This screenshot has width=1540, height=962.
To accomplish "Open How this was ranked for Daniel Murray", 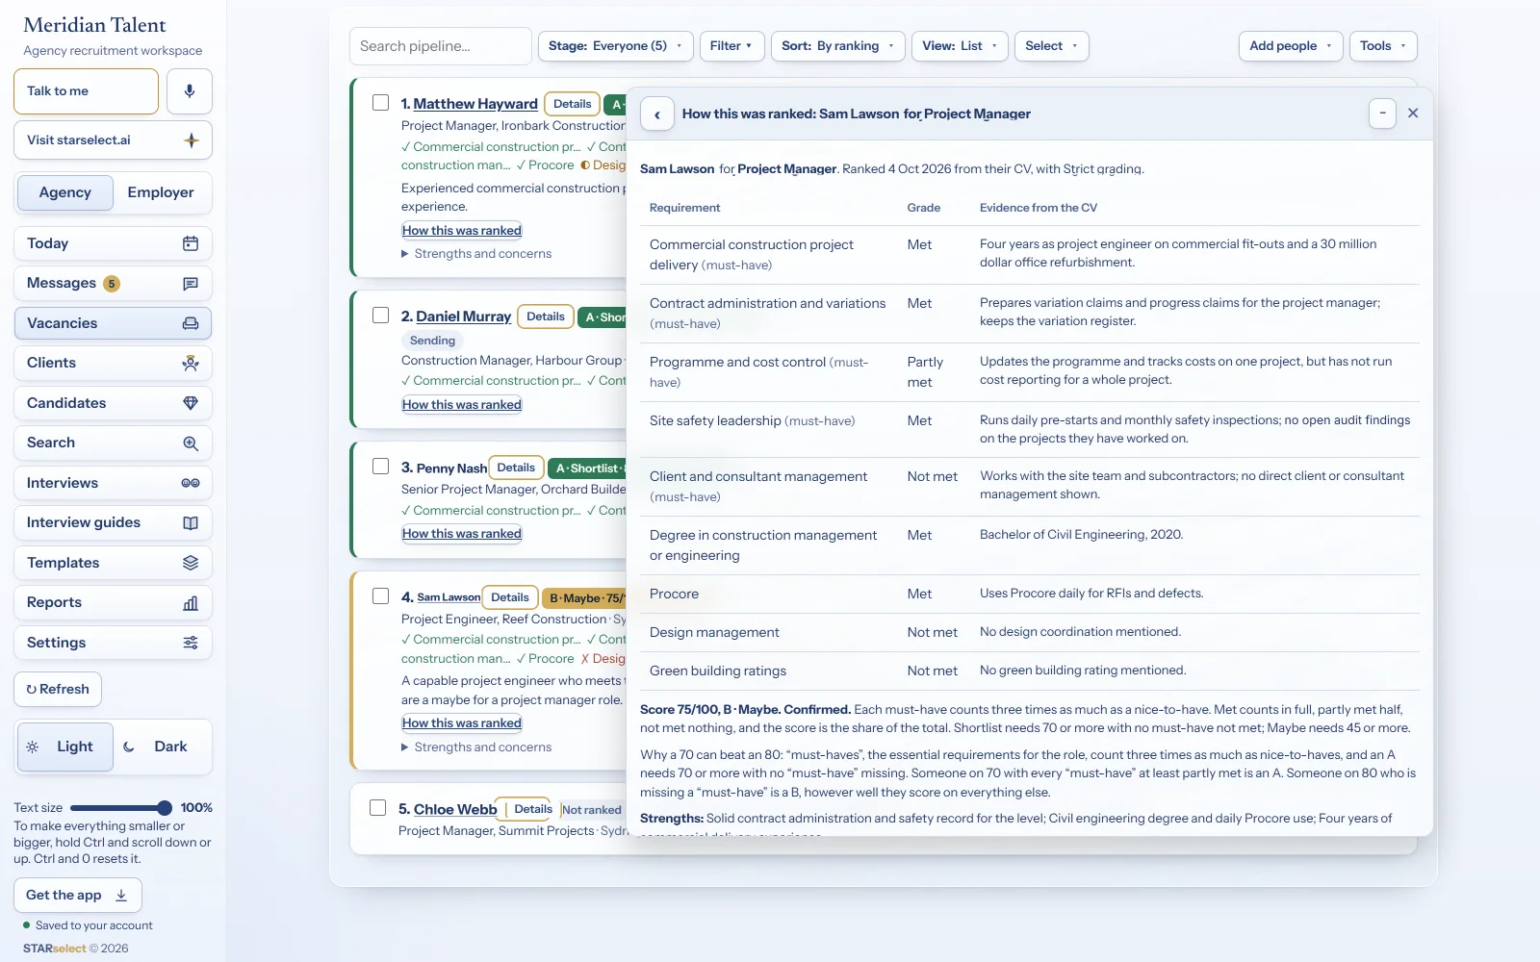I will [462, 405].
